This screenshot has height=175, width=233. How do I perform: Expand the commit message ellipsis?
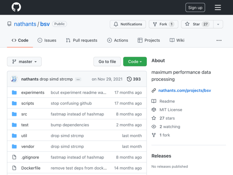[78, 79]
